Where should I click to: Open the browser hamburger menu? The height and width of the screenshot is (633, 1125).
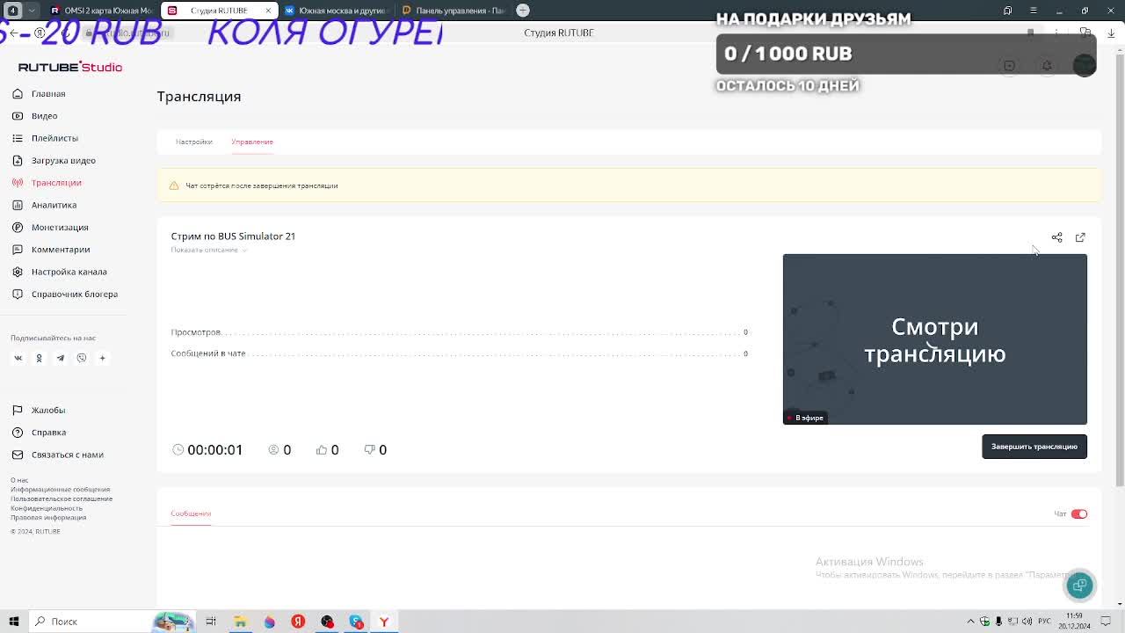coord(1034,11)
